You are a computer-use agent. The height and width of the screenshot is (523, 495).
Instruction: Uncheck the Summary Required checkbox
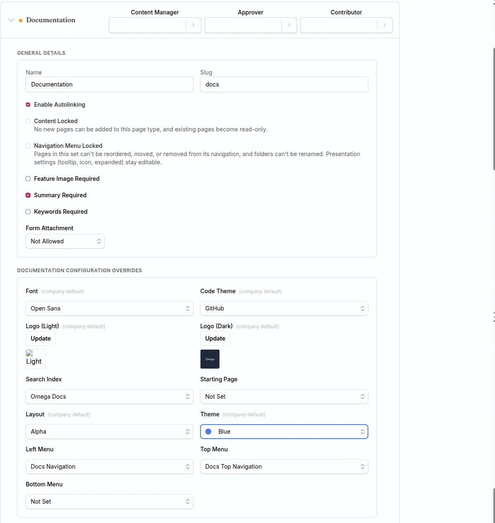[28, 195]
